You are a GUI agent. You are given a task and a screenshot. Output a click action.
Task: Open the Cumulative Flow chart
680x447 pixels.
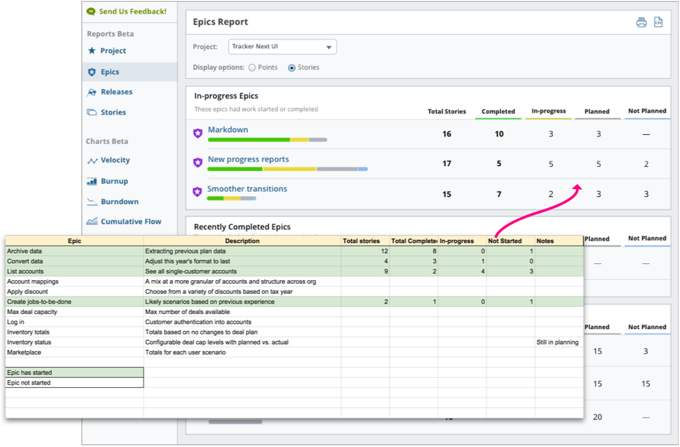[130, 222]
